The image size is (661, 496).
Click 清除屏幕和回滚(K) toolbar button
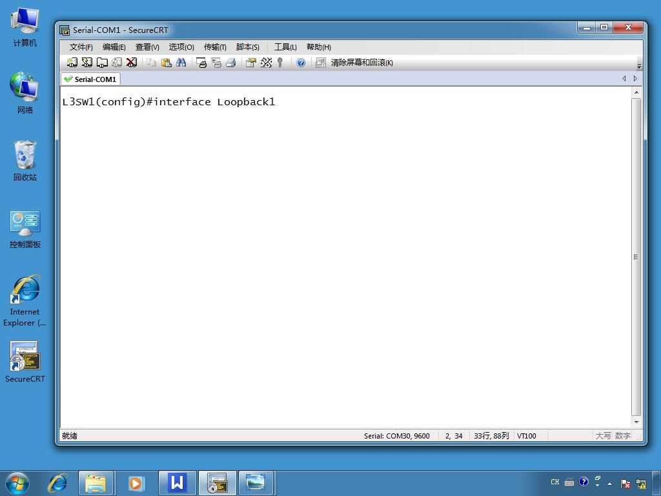click(x=361, y=63)
